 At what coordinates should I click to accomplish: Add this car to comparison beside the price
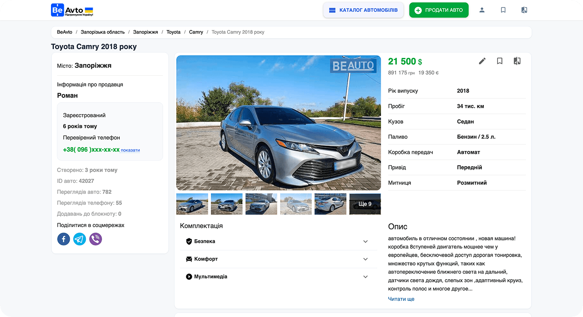(x=517, y=61)
